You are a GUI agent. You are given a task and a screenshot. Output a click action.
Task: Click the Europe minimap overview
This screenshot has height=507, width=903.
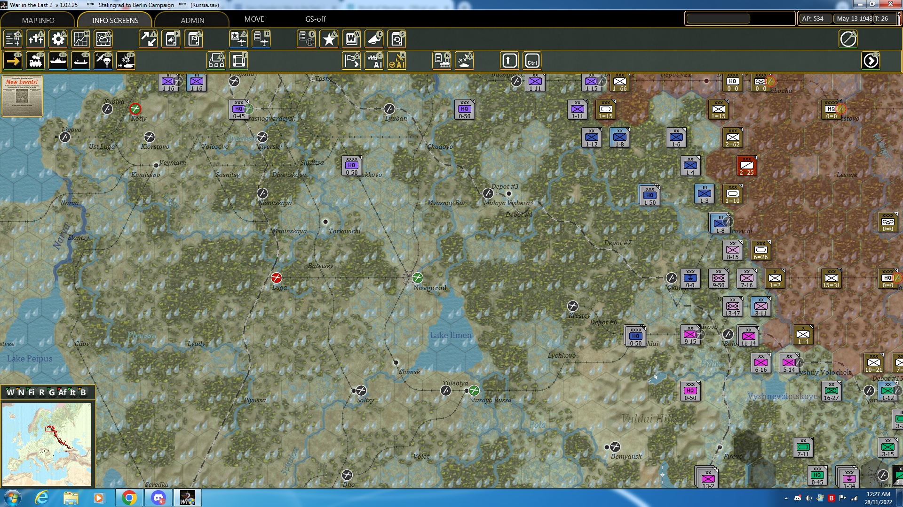[x=47, y=444]
